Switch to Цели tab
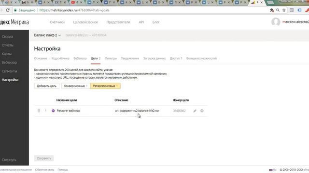Viewport: 309px width, 173px height. click(x=96, y=59)
